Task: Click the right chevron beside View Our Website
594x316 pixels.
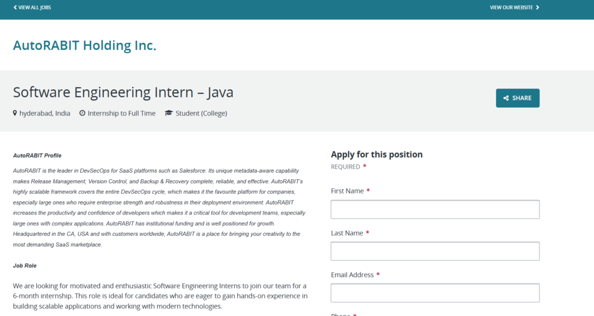Action: (538, 8)
